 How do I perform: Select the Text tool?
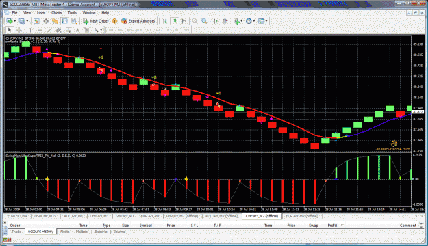coord(77,30)
